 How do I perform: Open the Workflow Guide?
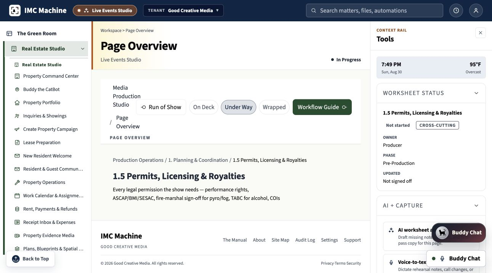coord(322,107)
